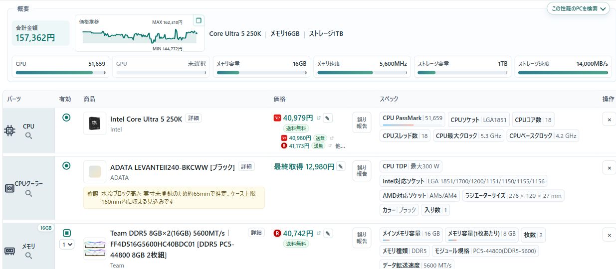Click the 最終取得 12,980円 price text
The image size is (616, 269).
coord(304,167)
